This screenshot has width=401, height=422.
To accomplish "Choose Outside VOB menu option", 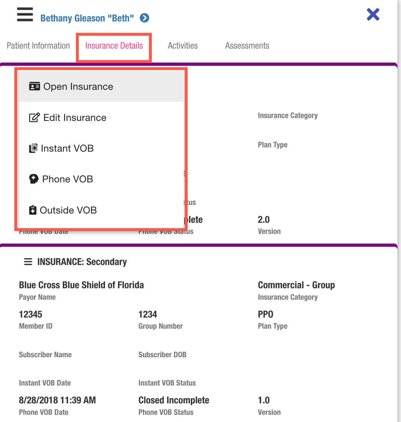I will click(x=68, y=210).
